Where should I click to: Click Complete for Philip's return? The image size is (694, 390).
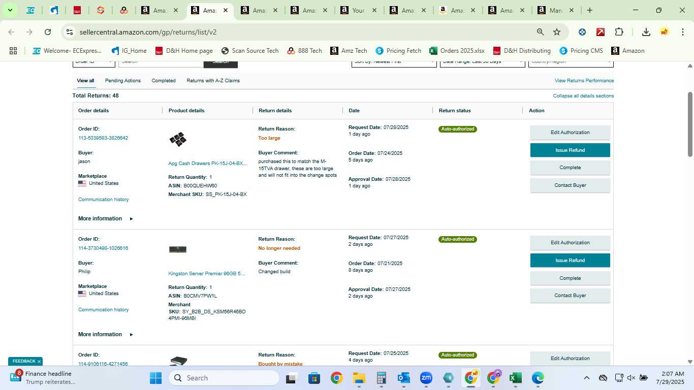tap(570, 278)
